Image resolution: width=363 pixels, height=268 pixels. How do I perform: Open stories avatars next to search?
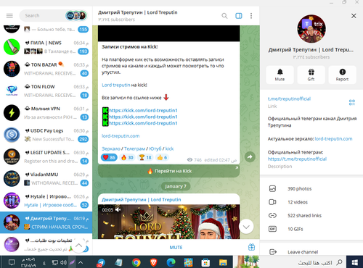click(76, 16)
